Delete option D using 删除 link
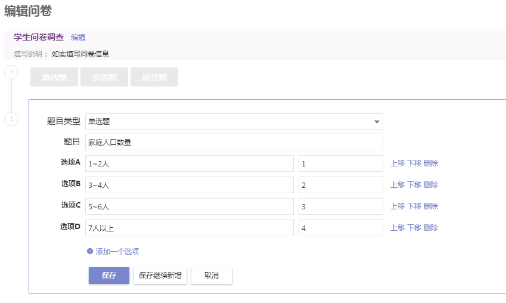The height and width of the screenshot is (303, 506). tap(431, 228)
